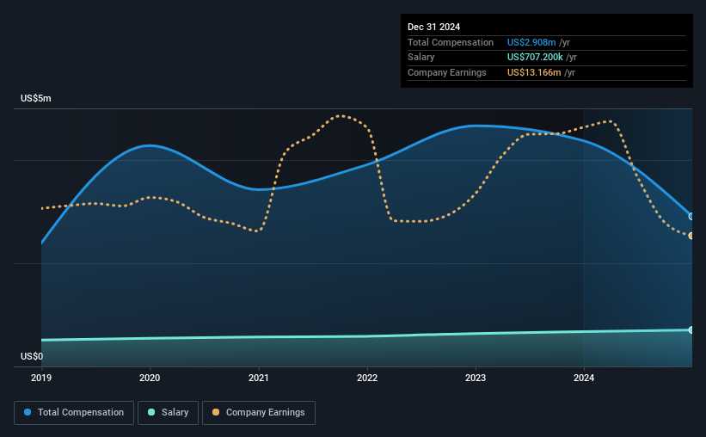The image size is (706, 437).
Task: Click the Salary tooltip row label
Action: pos(421,58)
